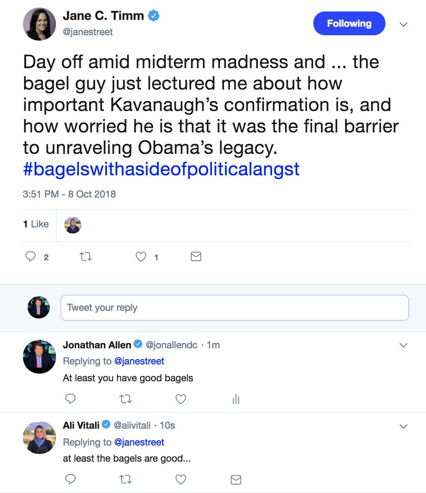
Task: Like Jonathan Allen's reply
Action: pos(181,399)
